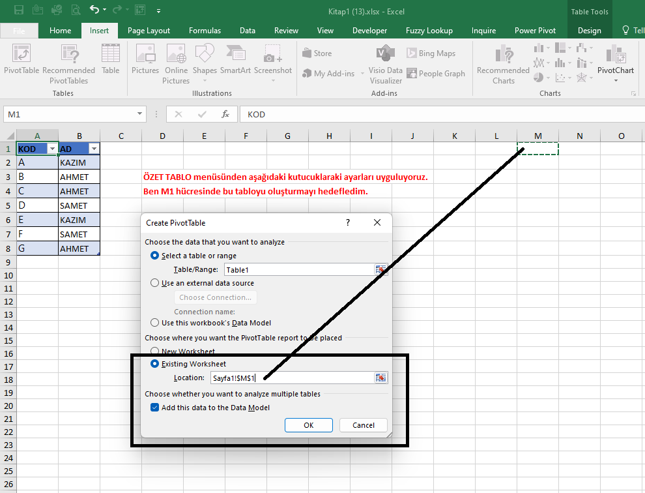Close the Create PivotTable dialog
Viewport: 645px width, 493px height.
coord(377,222)
